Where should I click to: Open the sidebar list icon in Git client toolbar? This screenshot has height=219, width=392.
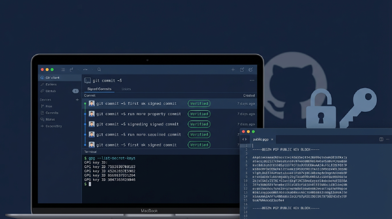coord(63,70)
